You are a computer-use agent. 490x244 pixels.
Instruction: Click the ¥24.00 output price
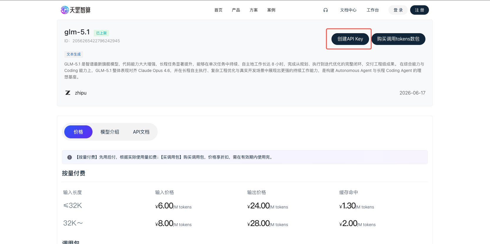click(267, 206)
